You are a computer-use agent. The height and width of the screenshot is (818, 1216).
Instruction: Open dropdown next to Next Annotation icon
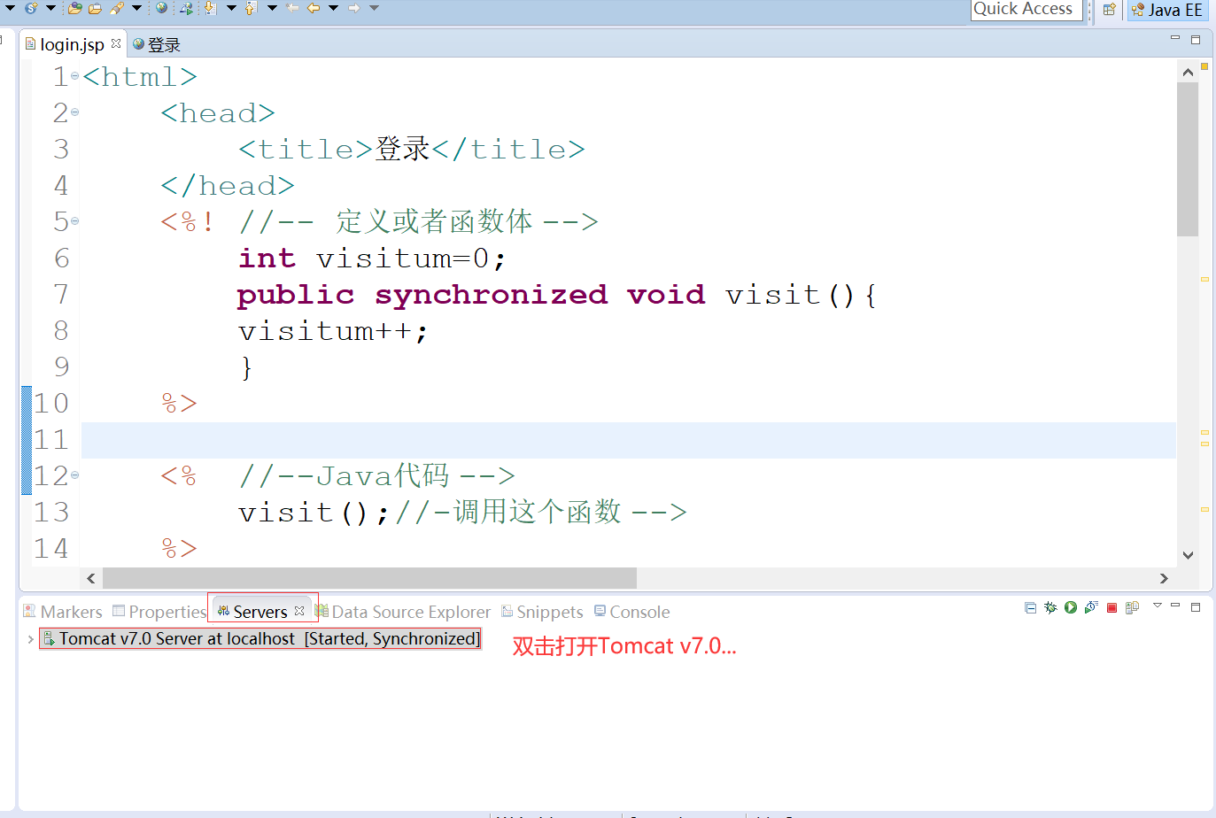click(231, 8)
